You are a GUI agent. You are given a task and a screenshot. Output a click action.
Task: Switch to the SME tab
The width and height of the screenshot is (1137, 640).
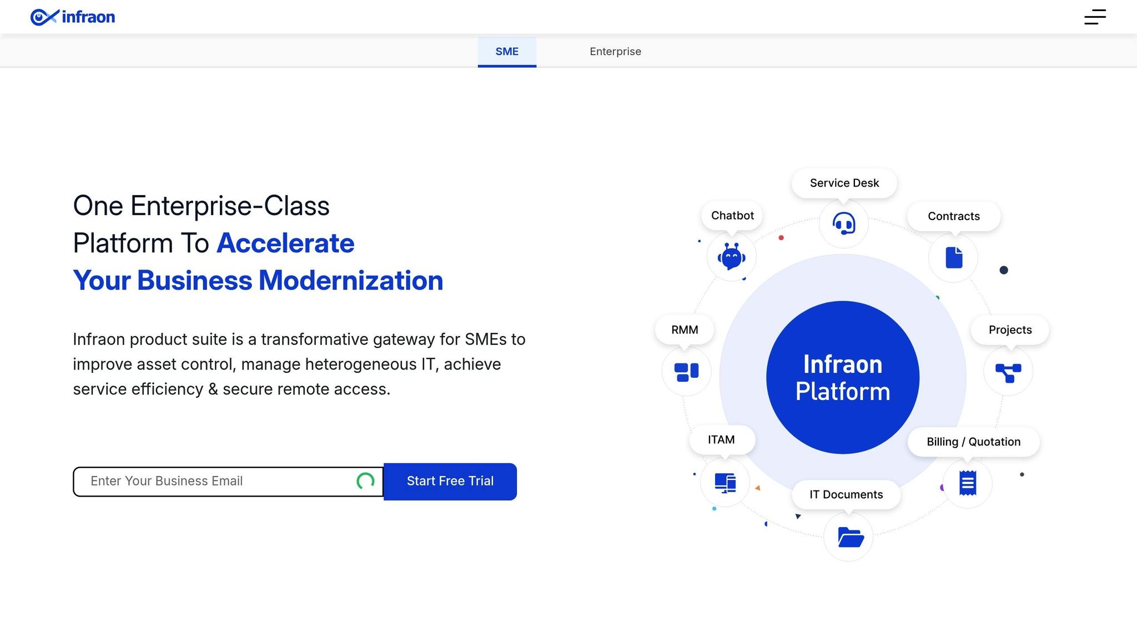(507, 52)
